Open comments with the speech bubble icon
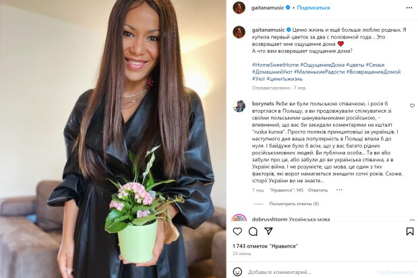The height and width of the screenshot is (278, 418). click(x=253, y=231)
